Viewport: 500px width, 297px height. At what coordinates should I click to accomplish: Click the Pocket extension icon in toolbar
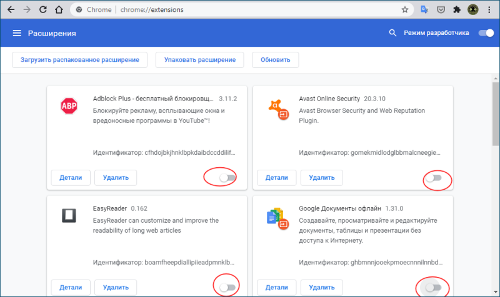[x=441, y=9]
